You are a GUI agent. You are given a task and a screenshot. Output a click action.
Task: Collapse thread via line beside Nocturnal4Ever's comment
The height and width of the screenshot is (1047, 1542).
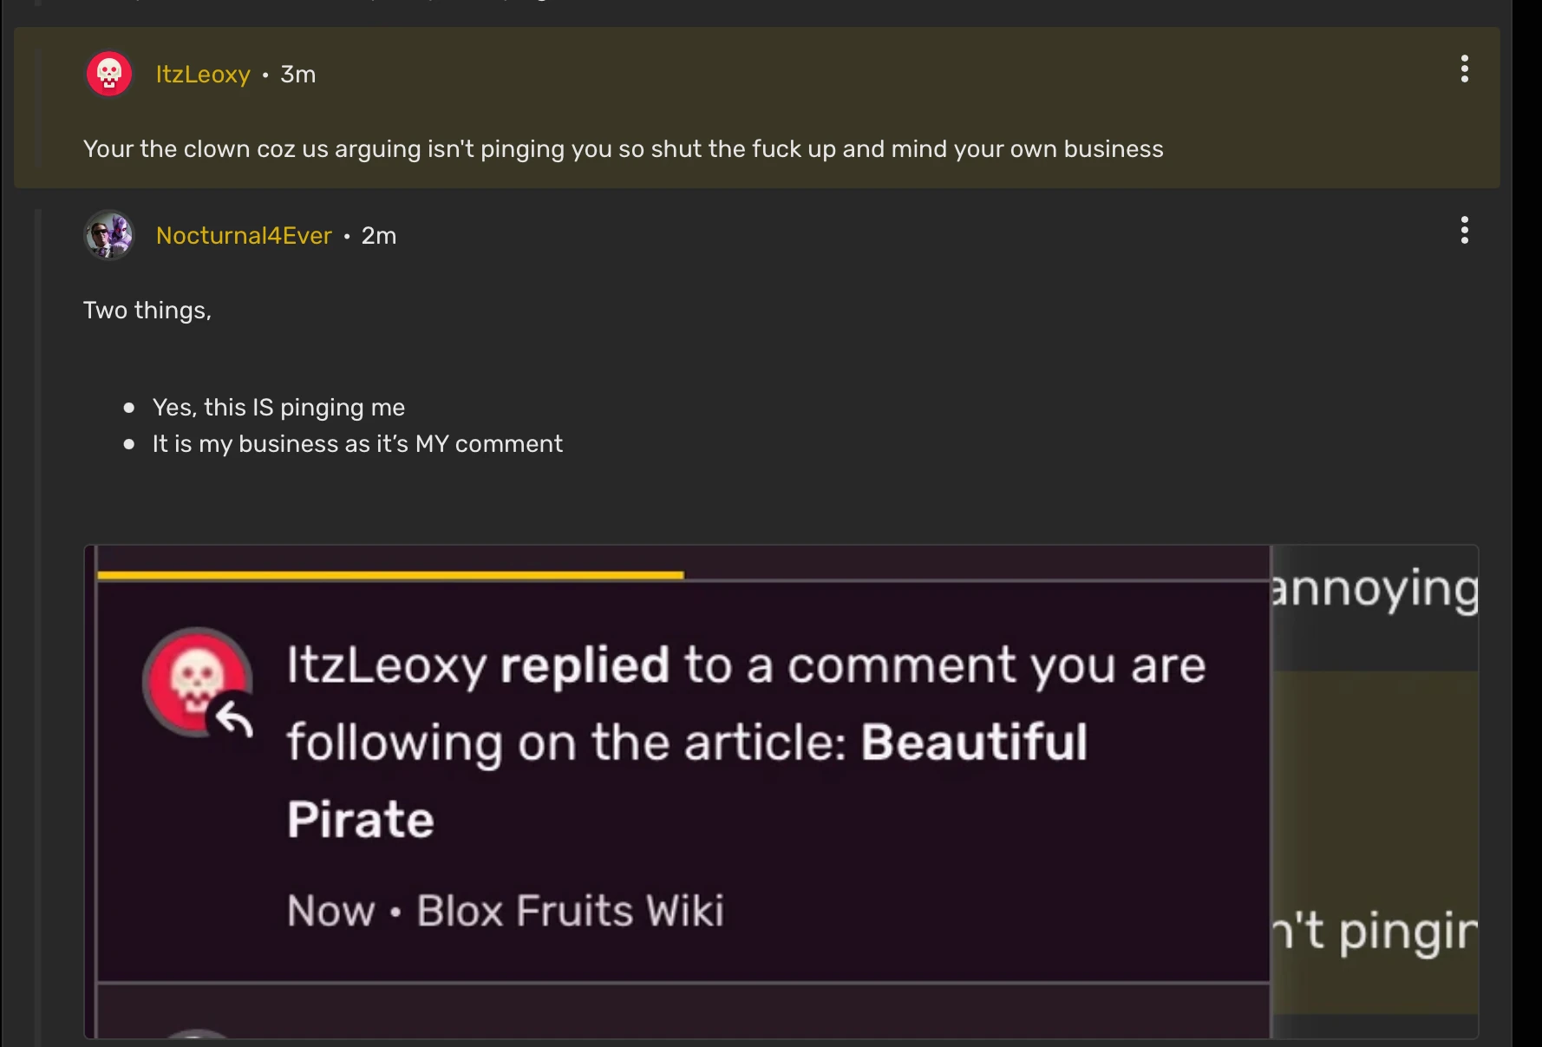(x=38, y=607)
